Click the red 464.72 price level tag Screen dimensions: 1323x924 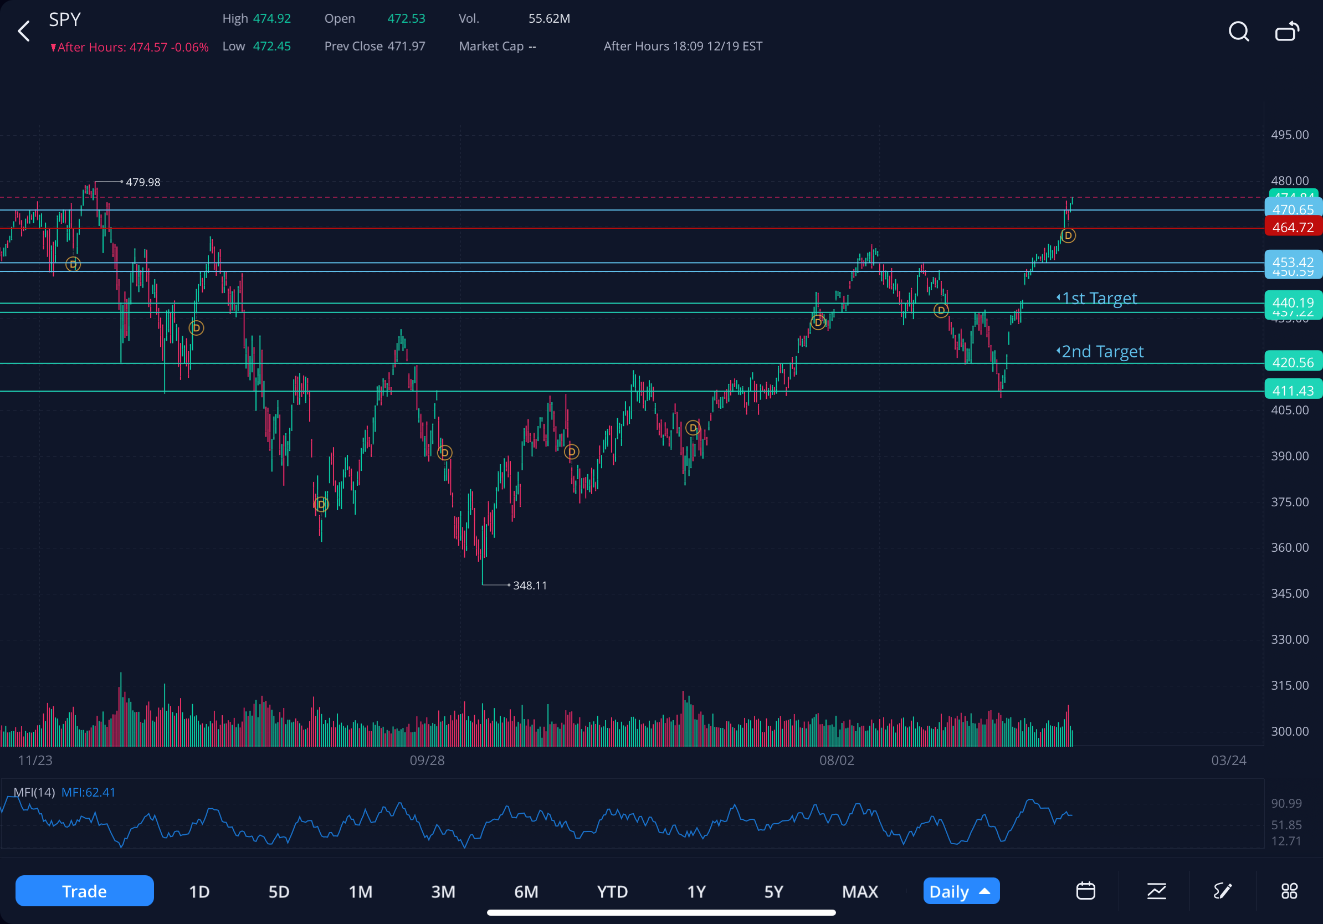coord(1293,228)
